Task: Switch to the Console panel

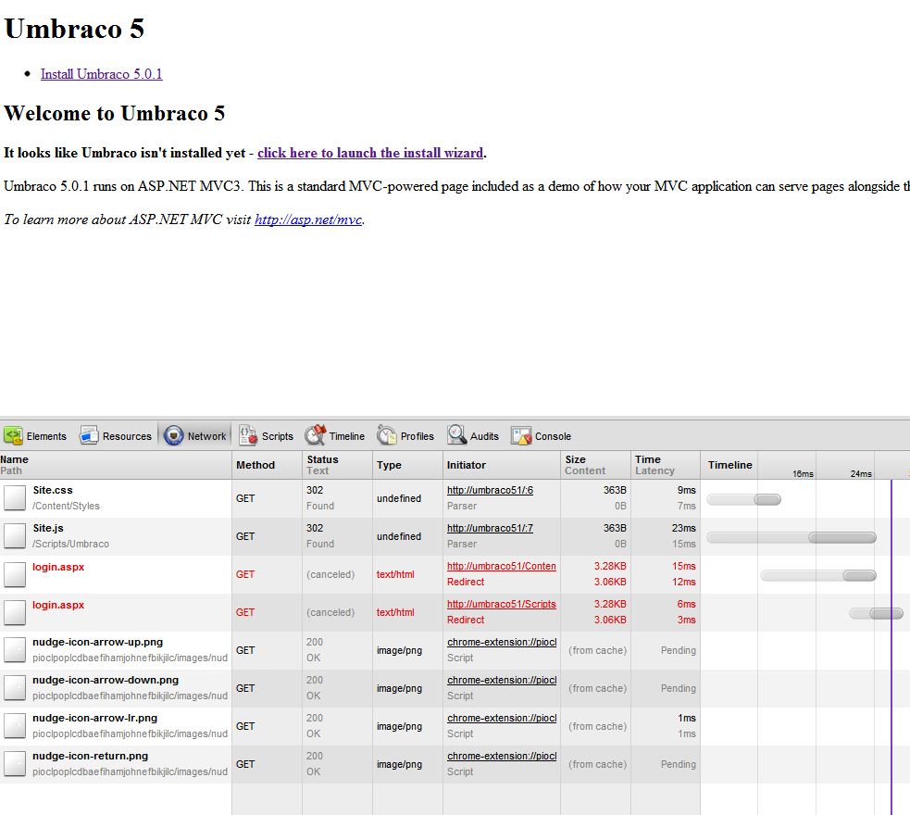Action: [541, 436]
